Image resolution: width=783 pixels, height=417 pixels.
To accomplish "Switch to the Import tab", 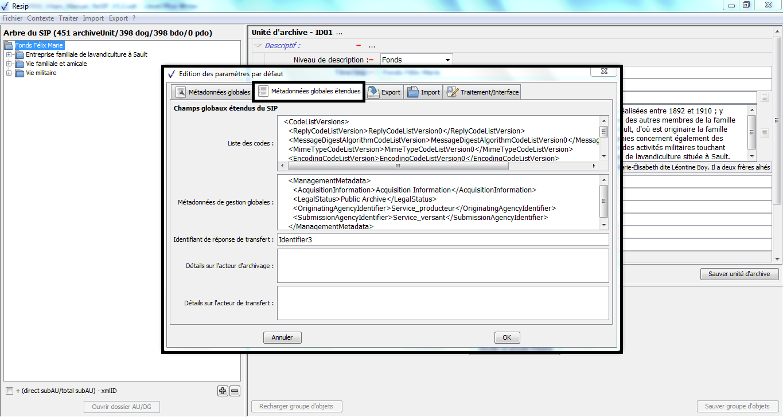I will coord(424,92).
